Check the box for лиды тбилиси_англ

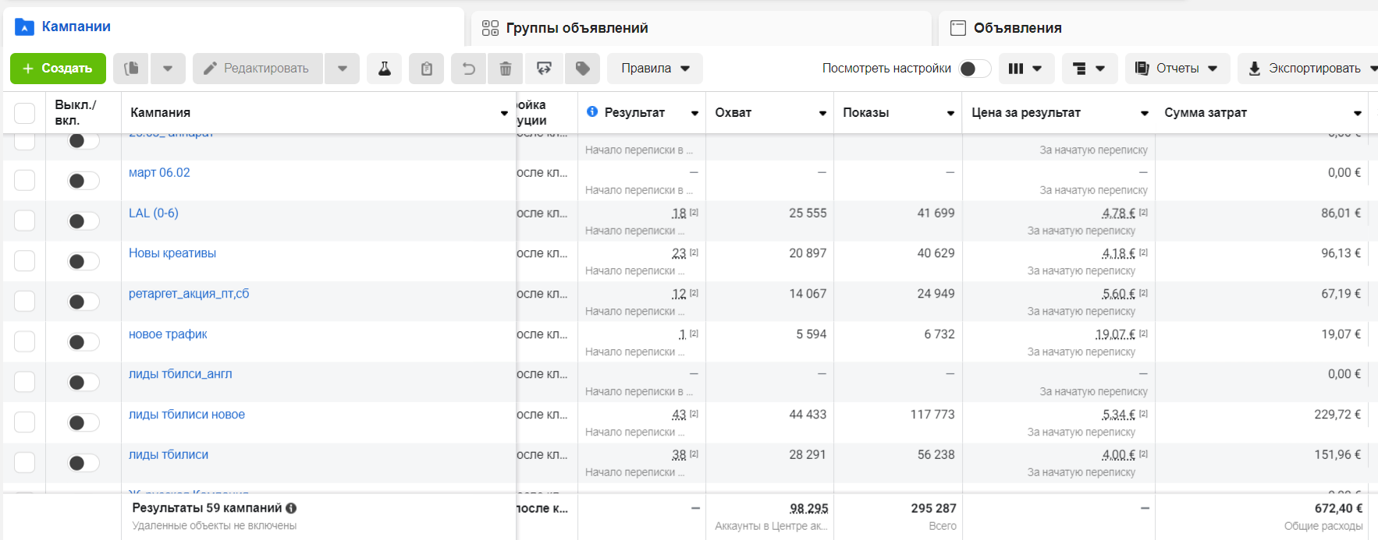25,382
